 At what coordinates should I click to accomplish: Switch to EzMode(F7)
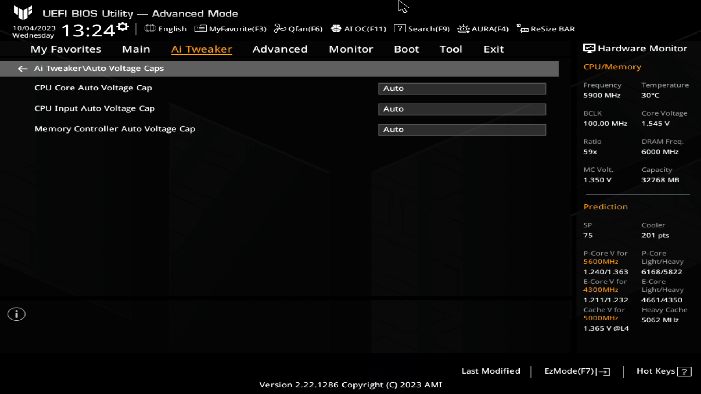[x=577, y=371]
